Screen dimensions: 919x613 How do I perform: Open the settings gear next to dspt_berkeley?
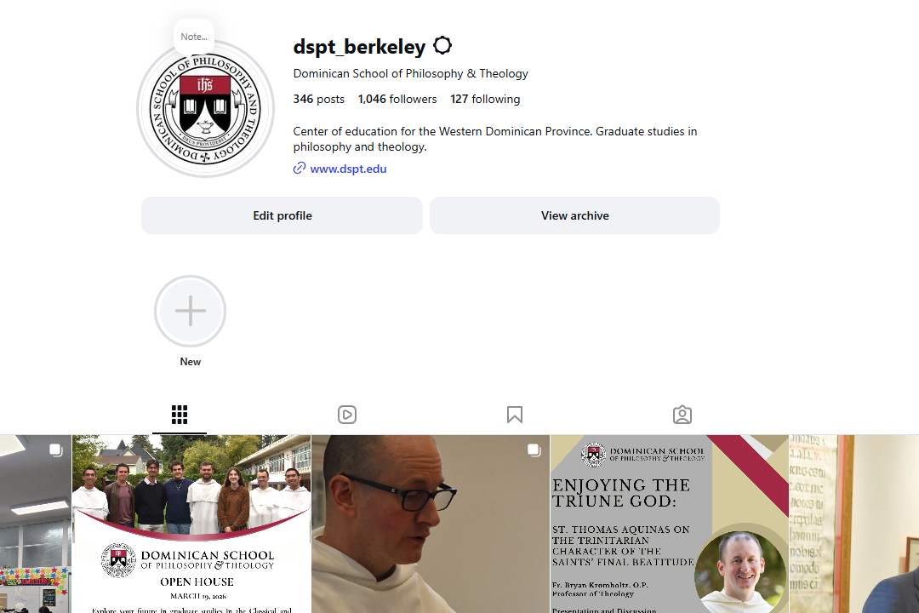click(442, 45)
